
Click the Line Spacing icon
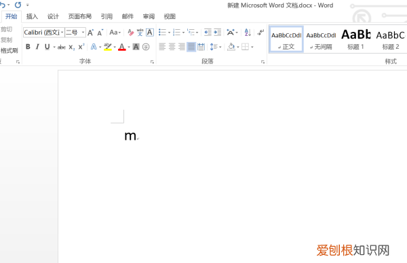pyautogui.click(x=214, y=47)
